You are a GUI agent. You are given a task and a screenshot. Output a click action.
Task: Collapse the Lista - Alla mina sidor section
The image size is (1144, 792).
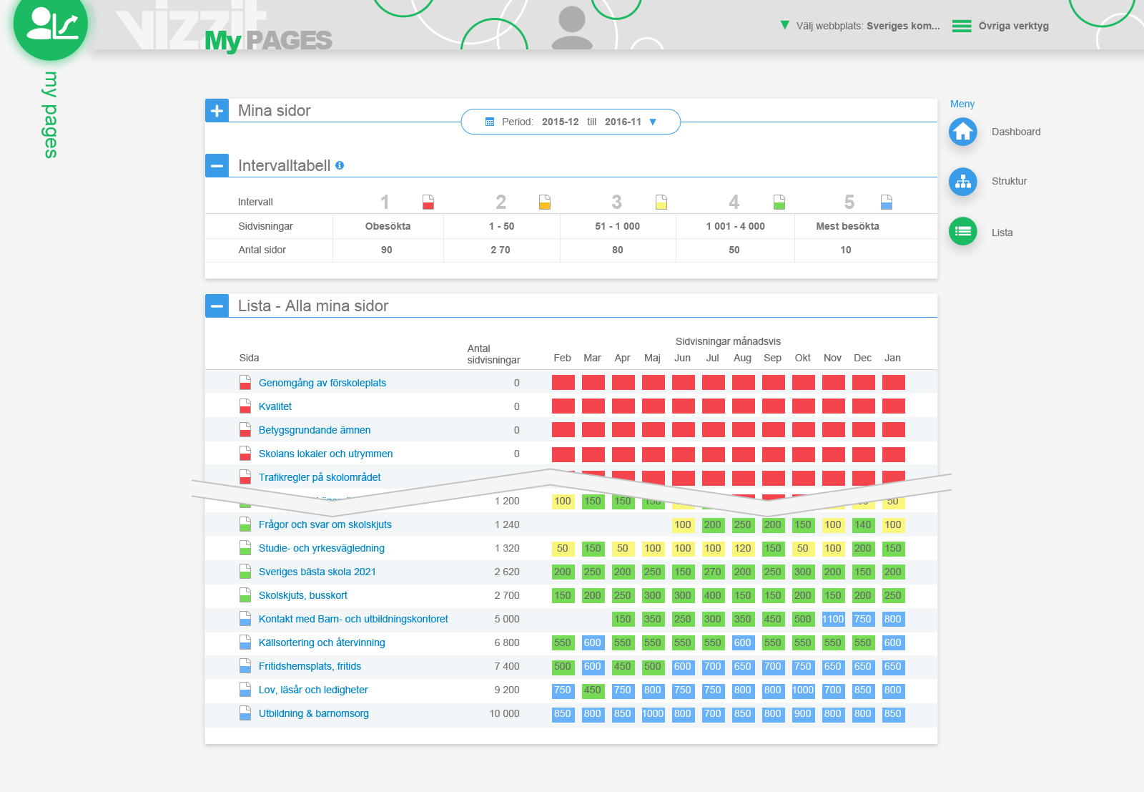(x=217, y=305)
